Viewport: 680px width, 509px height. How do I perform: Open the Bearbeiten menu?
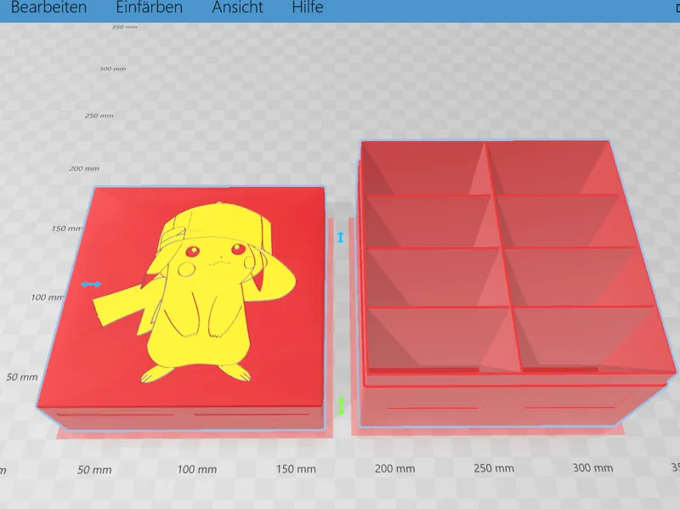point(48,7)
